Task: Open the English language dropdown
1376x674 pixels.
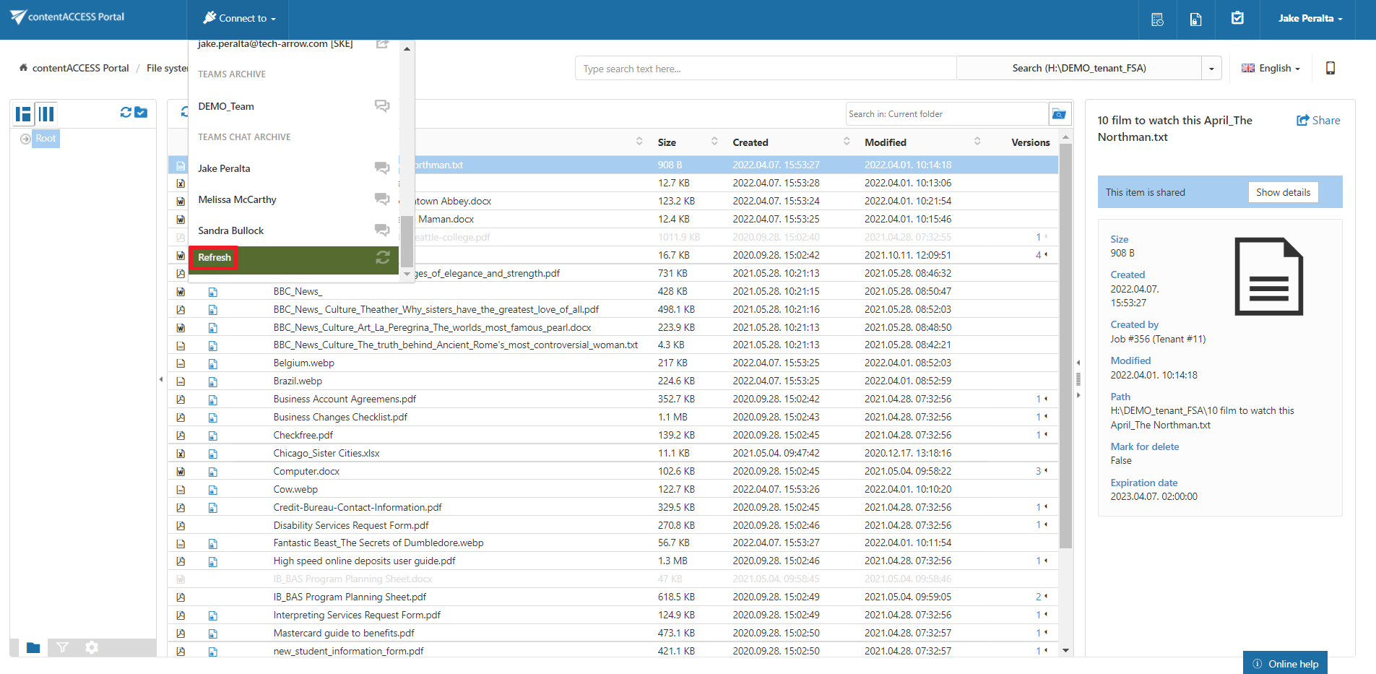Action: 1271,69
